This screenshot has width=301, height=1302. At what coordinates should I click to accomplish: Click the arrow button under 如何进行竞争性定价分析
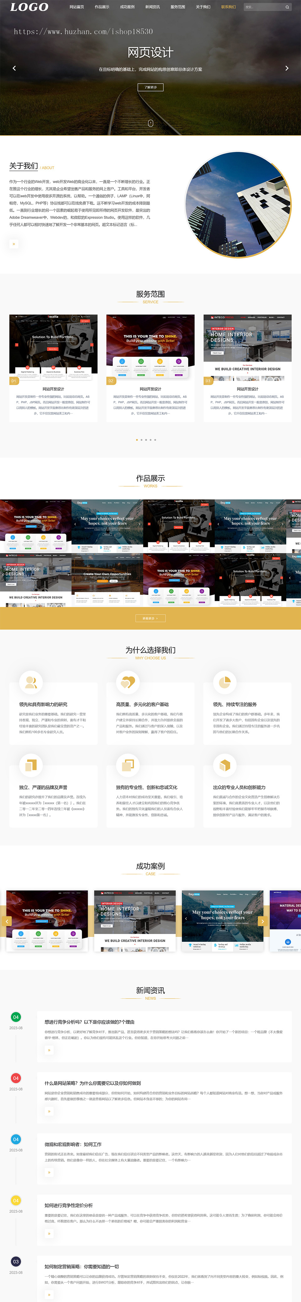pos(49,1233)
